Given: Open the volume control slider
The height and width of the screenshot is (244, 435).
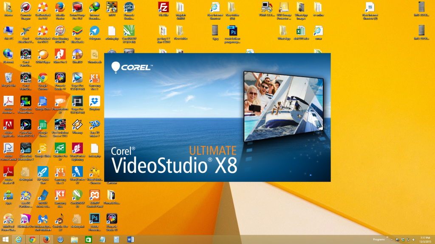Looking at the screenshot, I should pyautogui.click(x=414, y=239).
